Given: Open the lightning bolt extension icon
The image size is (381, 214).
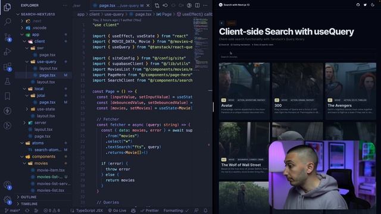Looking at the screenshot, I should point(7,111).
